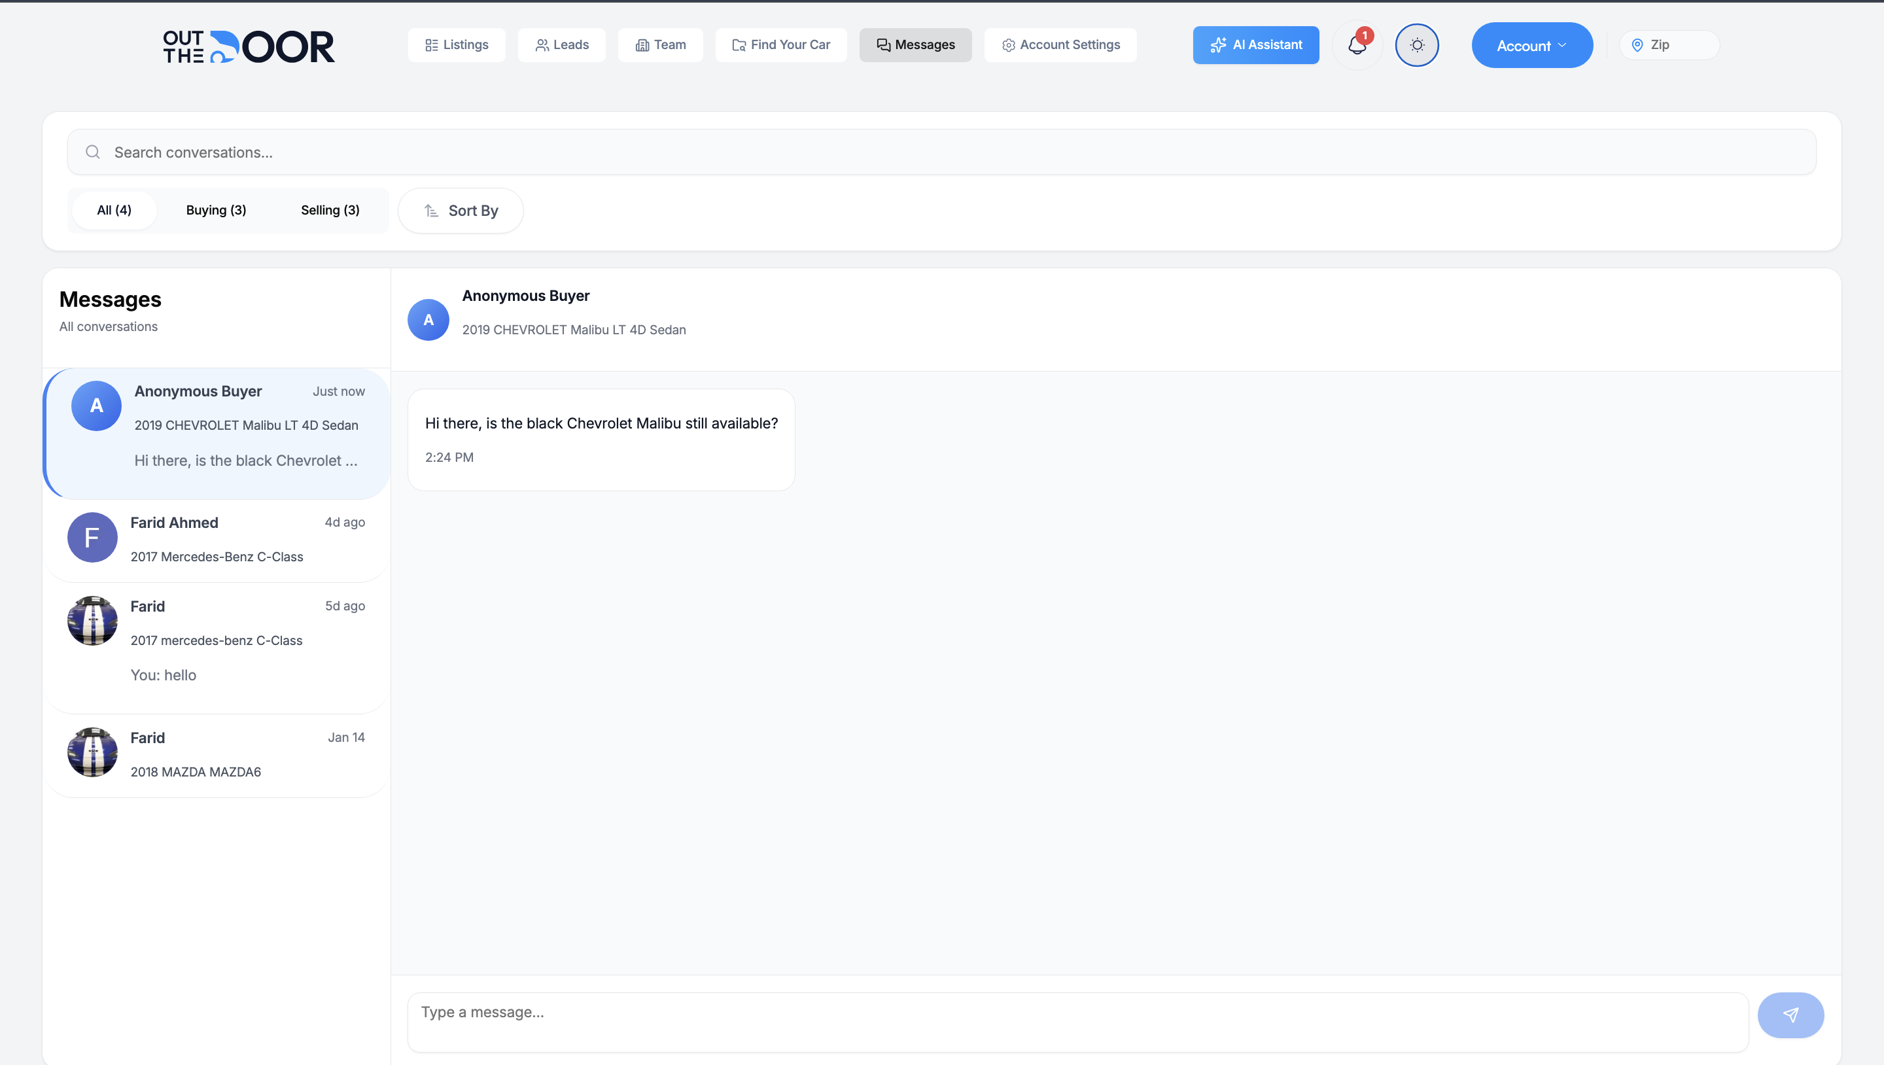Launch the AI Assistant
This screenshot has width=1884, height=1065.
click(1256, 44)
